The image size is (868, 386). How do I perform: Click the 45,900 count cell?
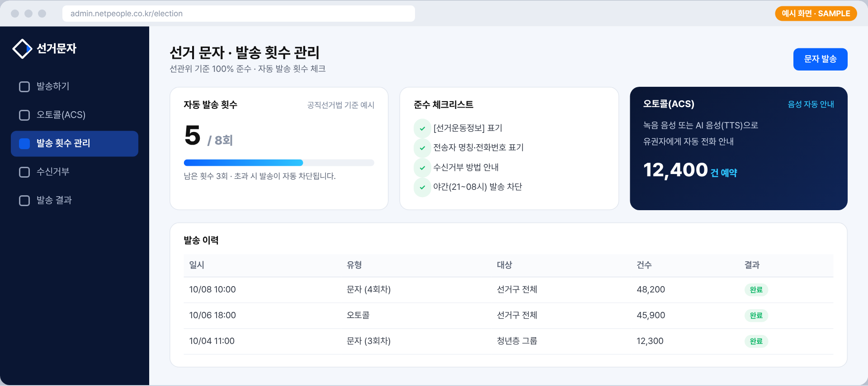pyautogui.click(x=651, y=315)
